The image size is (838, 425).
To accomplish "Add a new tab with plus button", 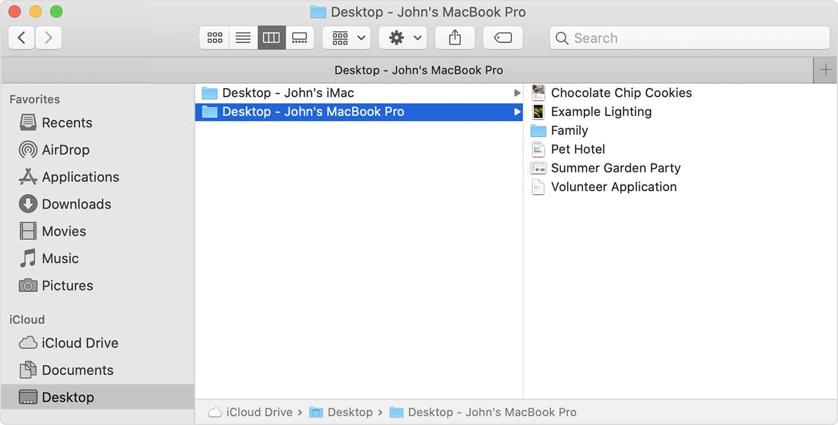I will pos(826,70).
